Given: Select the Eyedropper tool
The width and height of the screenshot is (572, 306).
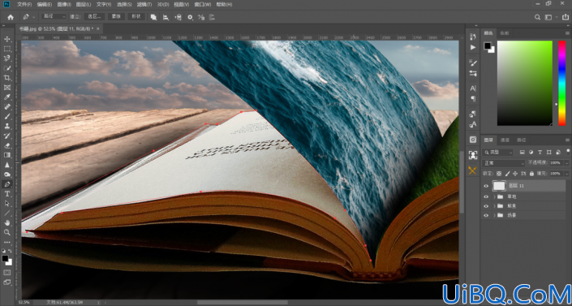Looking at the screenshot, I should coord(7,97).
